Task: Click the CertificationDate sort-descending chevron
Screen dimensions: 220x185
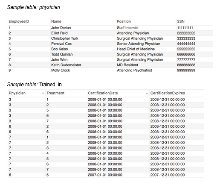Action: click(x=147, y=93)
